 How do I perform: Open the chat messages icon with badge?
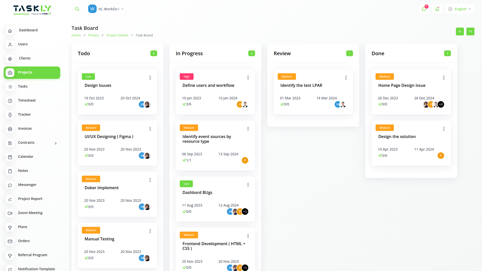coord(424,9)
